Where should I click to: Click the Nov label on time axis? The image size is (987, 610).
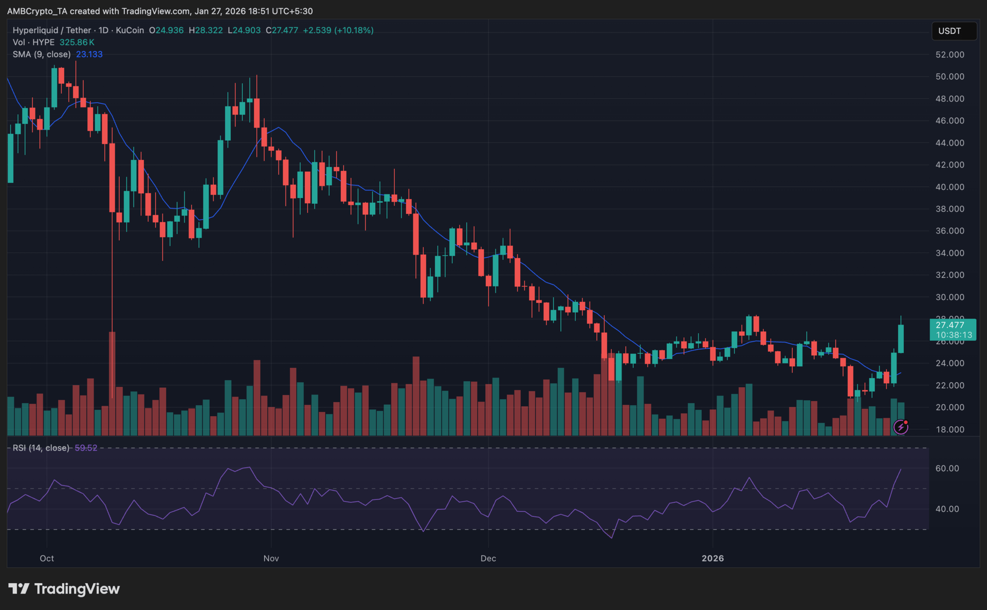pyautogui.click(x=271, y=558)
